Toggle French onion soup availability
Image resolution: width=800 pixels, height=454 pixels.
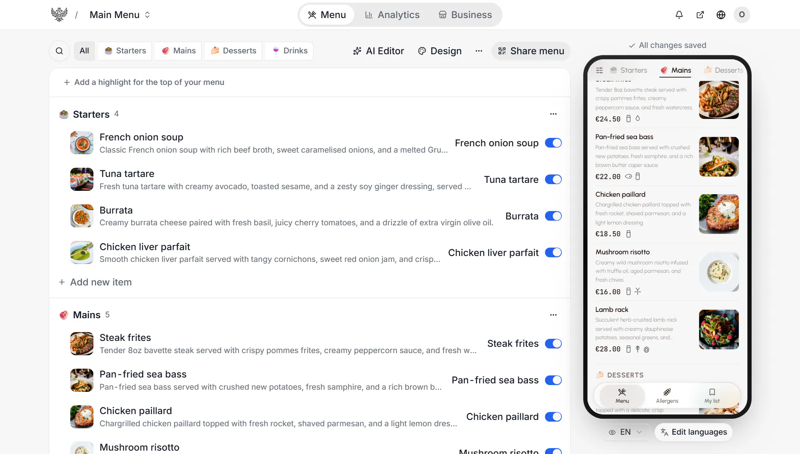tap(553, 143)
